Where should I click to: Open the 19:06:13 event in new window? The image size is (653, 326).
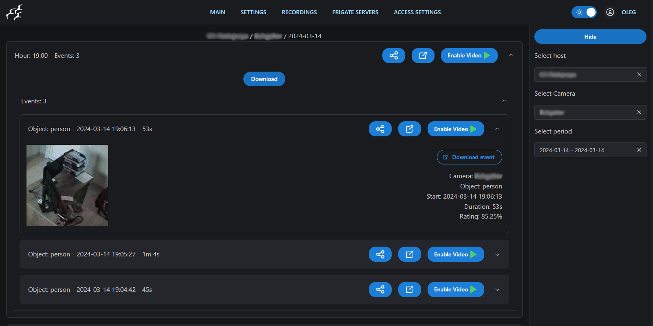409,129
